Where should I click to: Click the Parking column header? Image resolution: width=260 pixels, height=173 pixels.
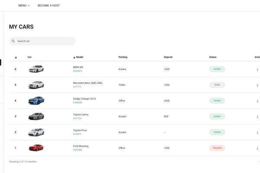[x=123, y=57]
